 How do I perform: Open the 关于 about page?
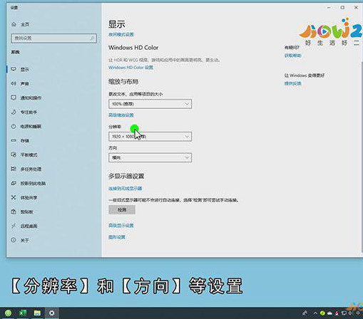tap(54, 240)
